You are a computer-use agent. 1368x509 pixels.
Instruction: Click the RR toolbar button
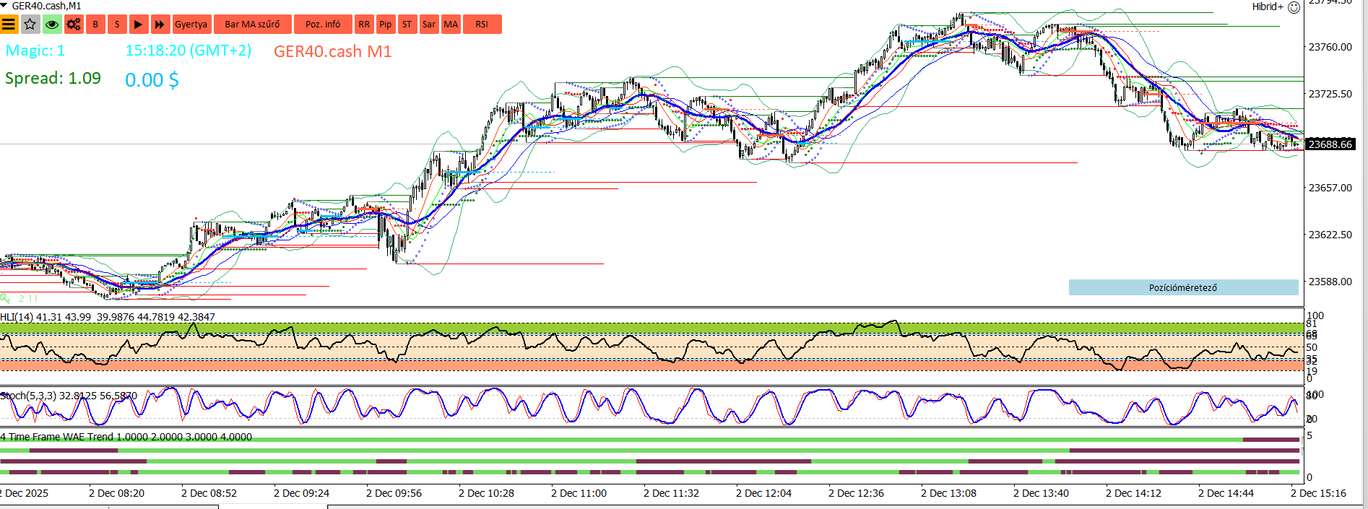point(364,25)
